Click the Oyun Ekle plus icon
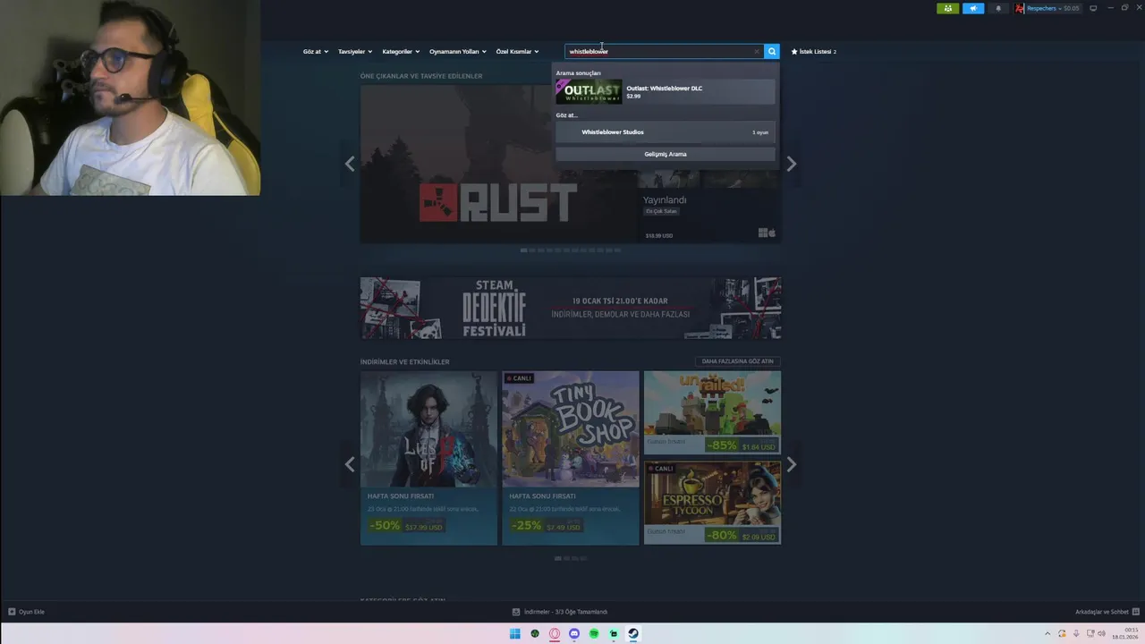This screenshot has width=1145, height=644. tap(12, 612)
